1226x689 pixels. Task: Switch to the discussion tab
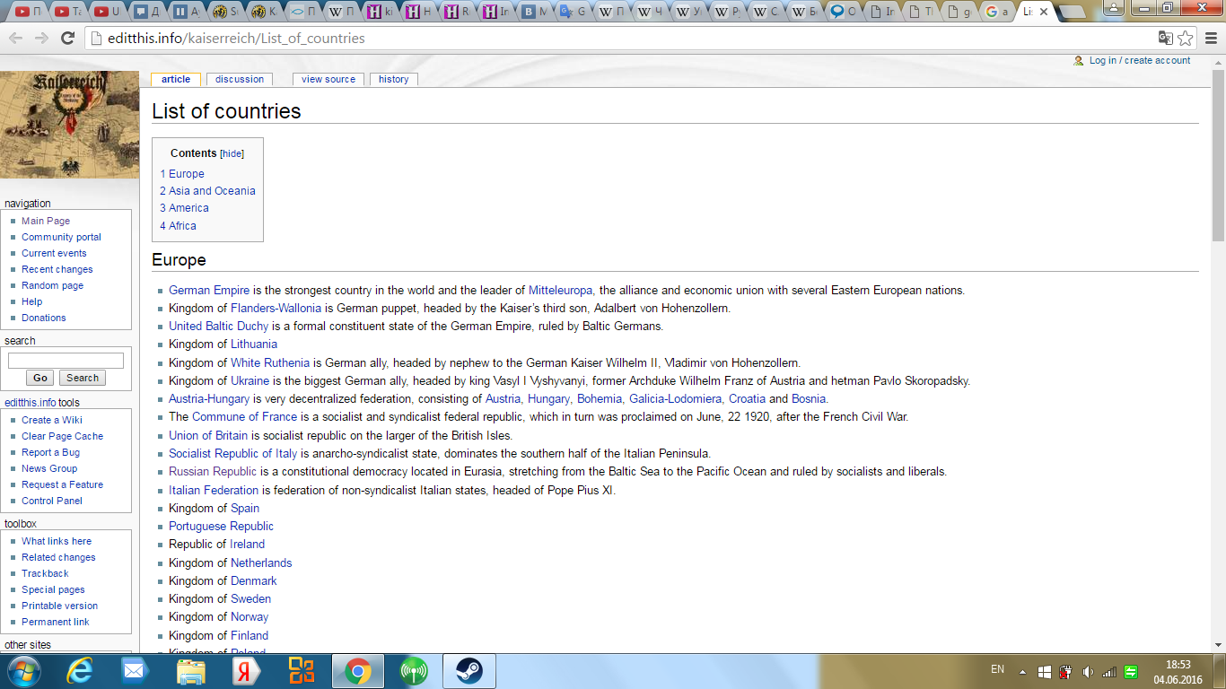point(240,79)
